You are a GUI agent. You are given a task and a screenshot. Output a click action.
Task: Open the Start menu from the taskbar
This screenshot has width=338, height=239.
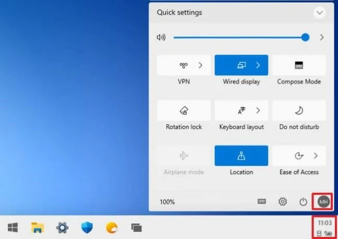12,228
